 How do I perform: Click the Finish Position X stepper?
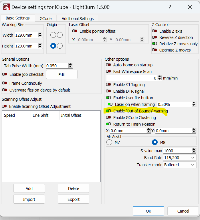click(148, 130)
